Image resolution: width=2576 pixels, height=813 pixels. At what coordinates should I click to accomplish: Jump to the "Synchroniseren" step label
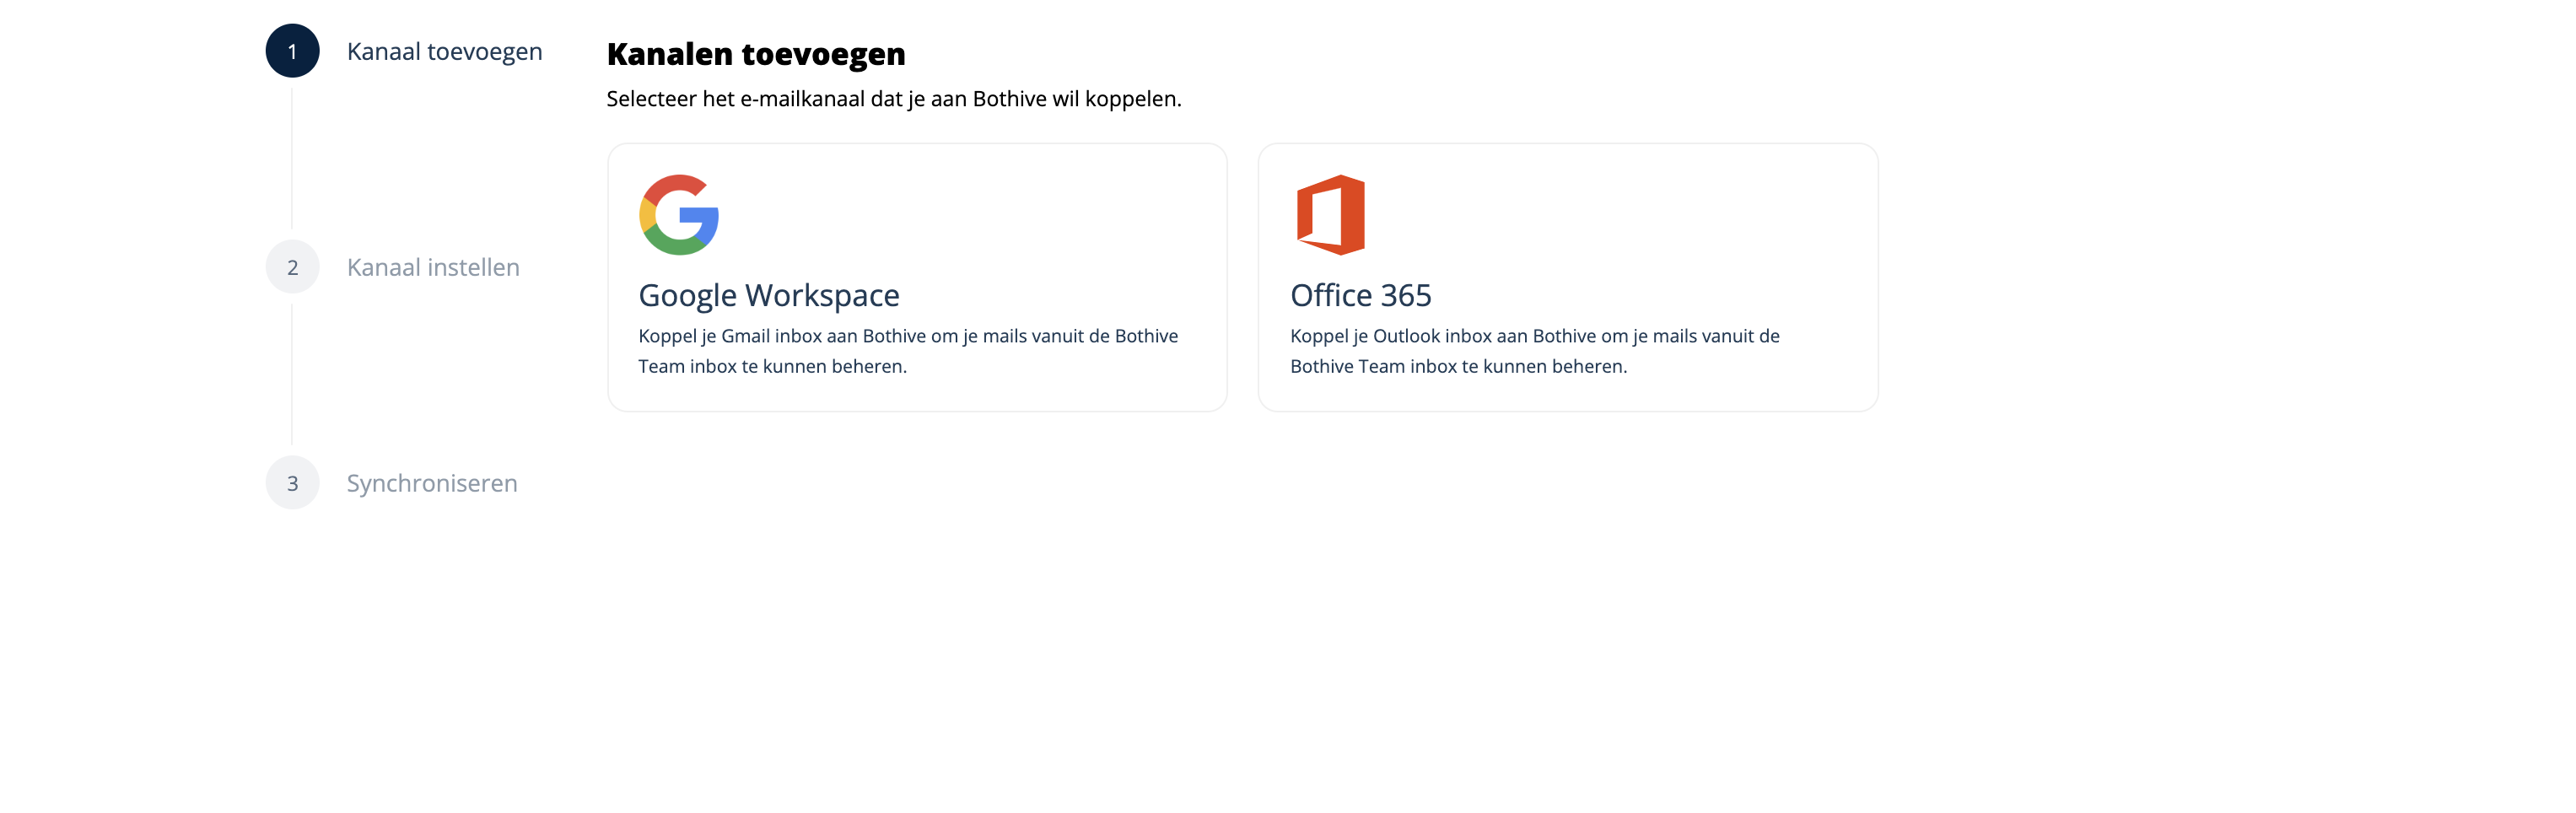[x=432, y=483]
